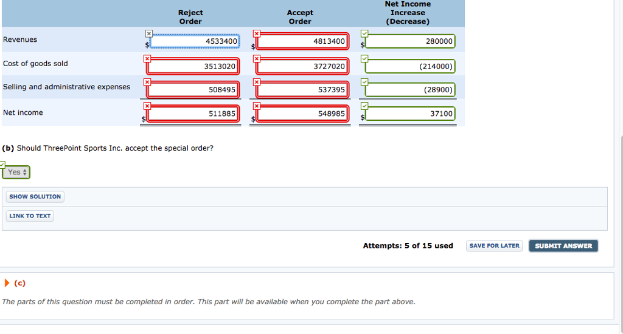Click Reject Order selling expenses field 508495
623x334 pixels.
tap(193, 90)
